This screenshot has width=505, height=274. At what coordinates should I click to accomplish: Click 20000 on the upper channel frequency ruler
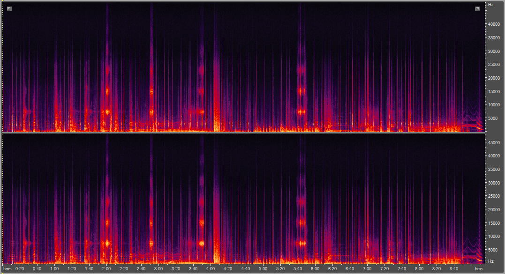[x=494, y=78]
